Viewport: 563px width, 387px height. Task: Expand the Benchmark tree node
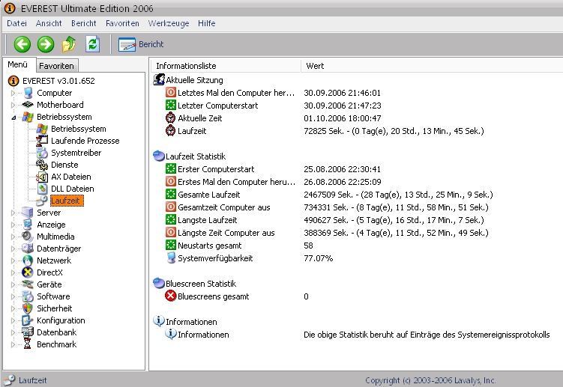(13, 344)
